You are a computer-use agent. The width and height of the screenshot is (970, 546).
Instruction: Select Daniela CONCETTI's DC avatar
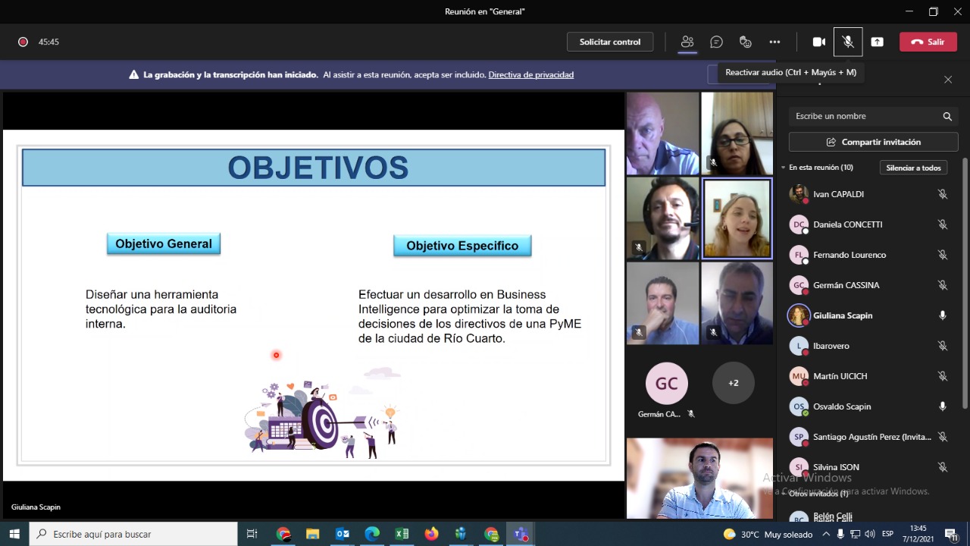[x=799, y=224]
